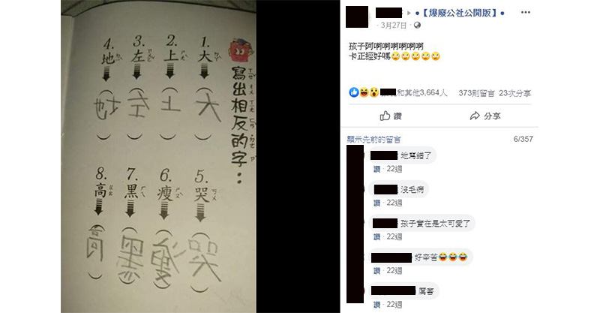The width and height of the screenshot is (600, 313).
Task: Open the three-dot post options menu
Action: (526, 12)
